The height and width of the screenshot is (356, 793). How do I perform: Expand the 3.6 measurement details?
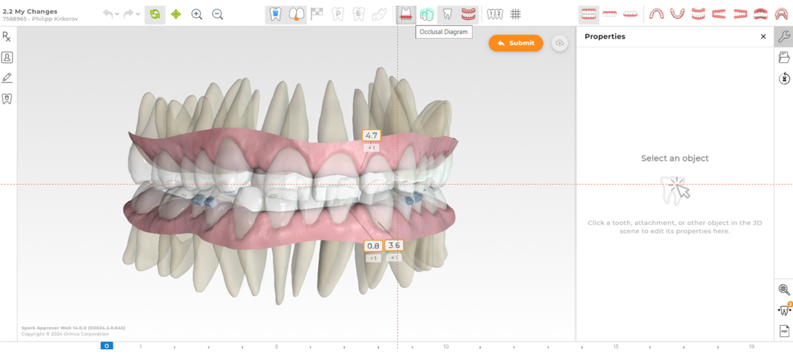pyautogui.click(x=393, y=257)
